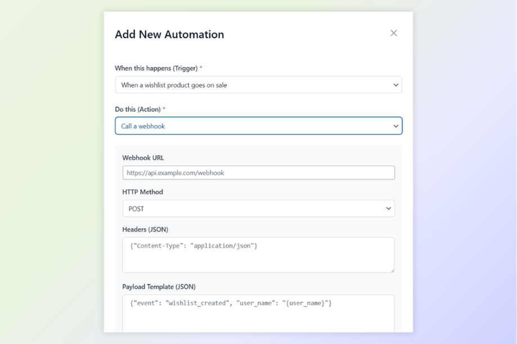Expand the "Do this (Action)" dropdown

pos(258,126)
